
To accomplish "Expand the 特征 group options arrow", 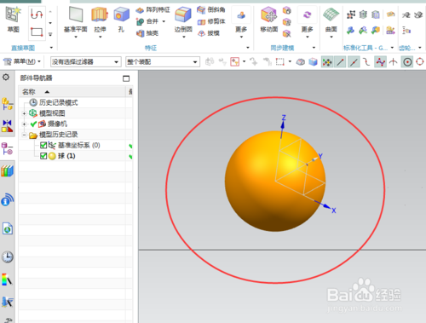I will coord(248,48).
